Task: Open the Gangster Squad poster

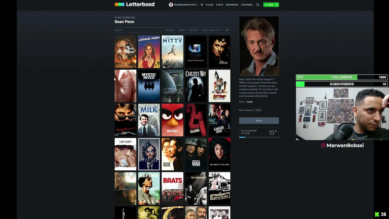Action: [x=219, y=120]
